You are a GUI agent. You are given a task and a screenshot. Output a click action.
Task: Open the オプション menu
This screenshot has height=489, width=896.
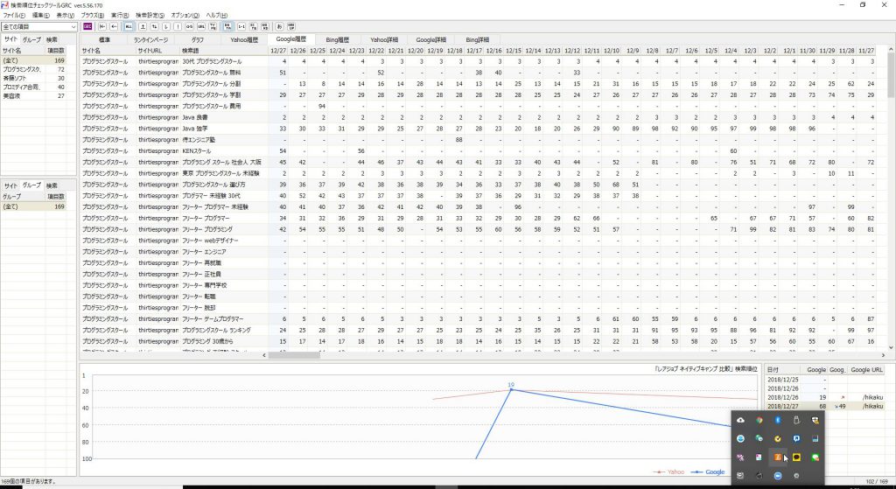185,16
